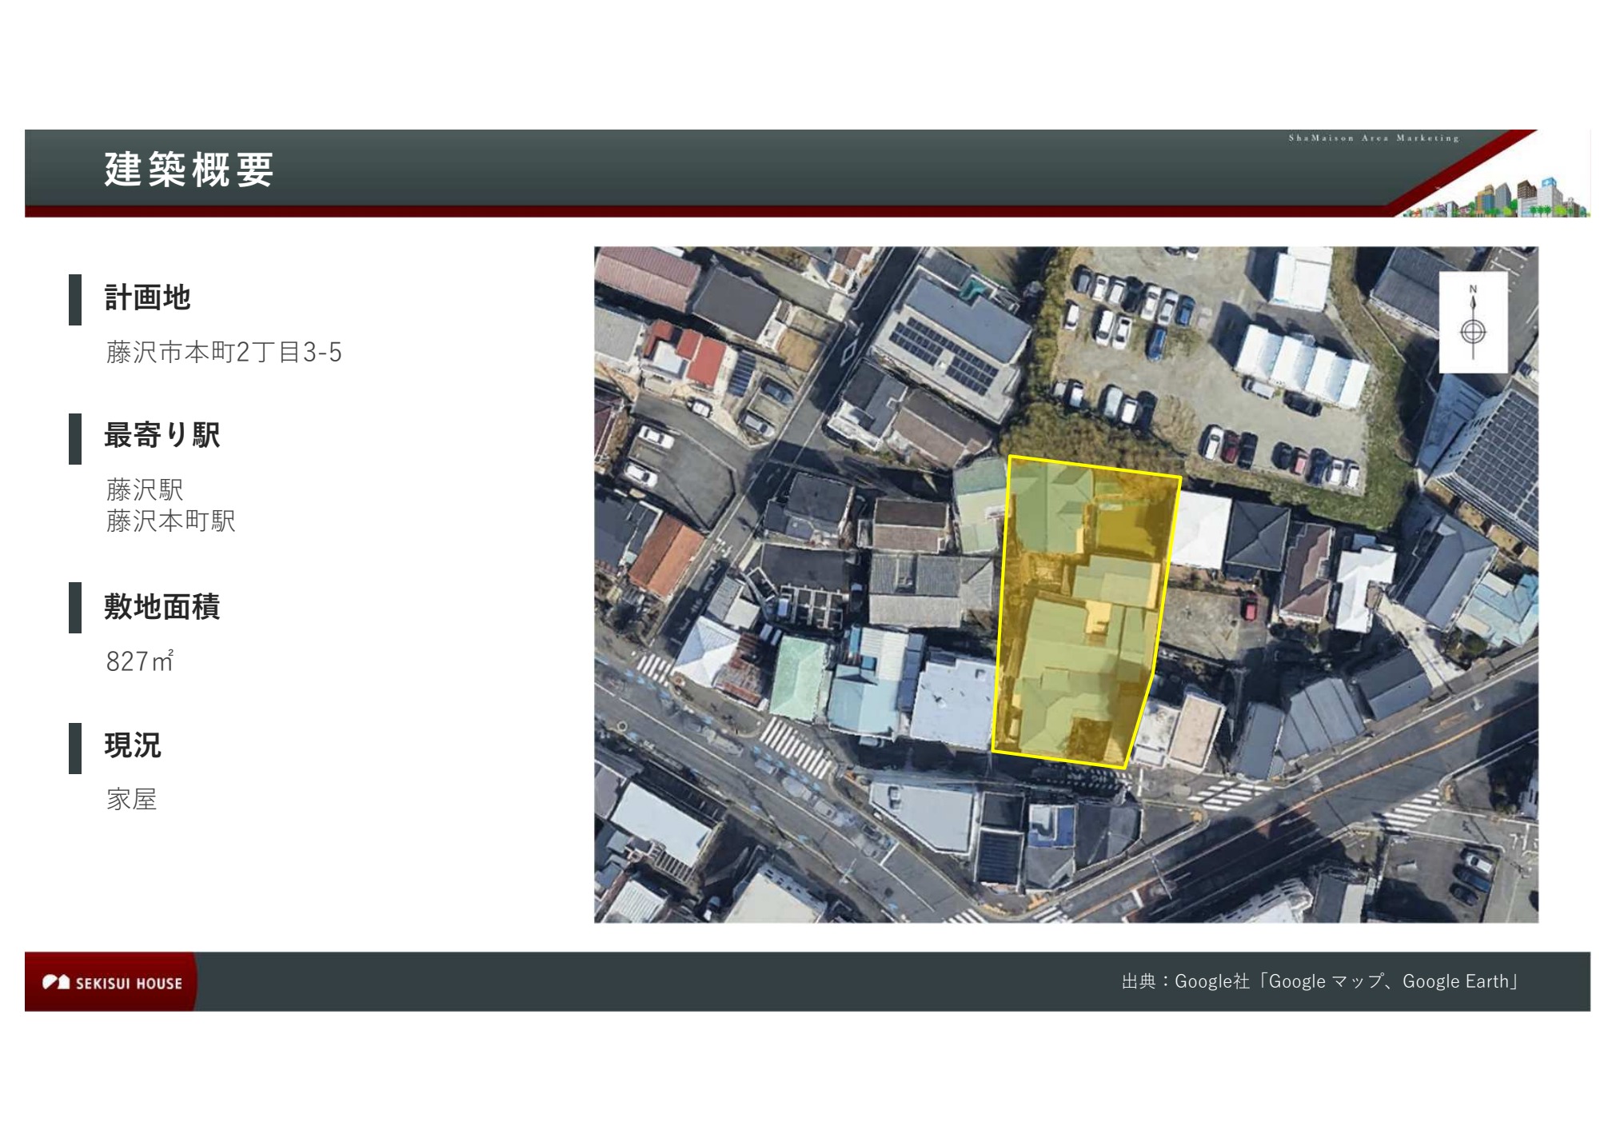Click the Google source credit in the footer

(x=1319, y=981)
